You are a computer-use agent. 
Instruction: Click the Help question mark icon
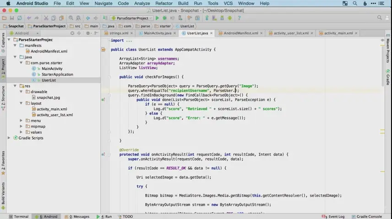tap(239, 18)
